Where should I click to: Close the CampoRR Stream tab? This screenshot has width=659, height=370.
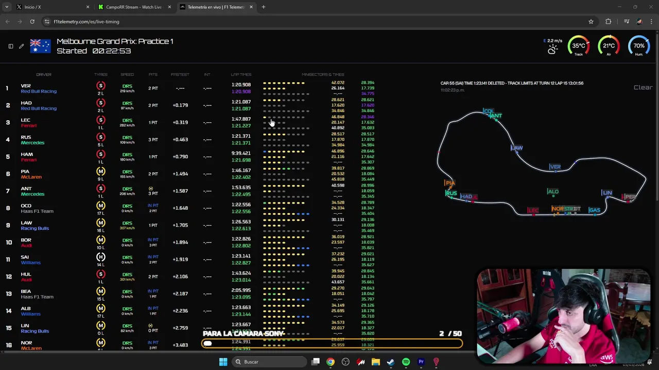pos(169,7)
